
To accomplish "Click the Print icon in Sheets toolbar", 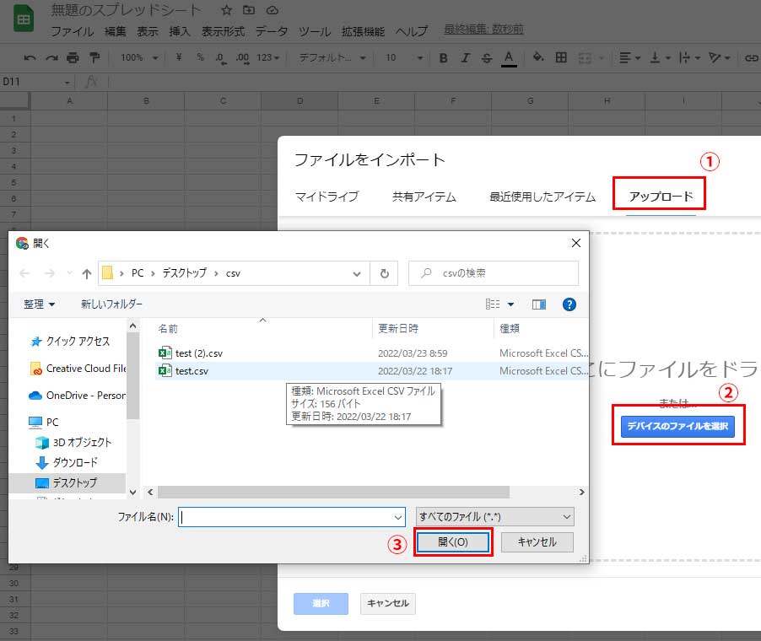I will click(x=73, y=57).
